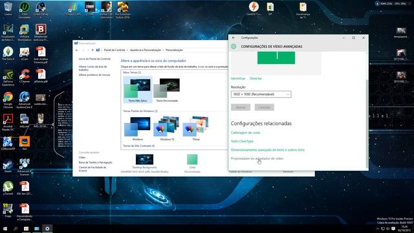Open the pfSense.pdf desktop file
Image resolution: width=414 pixels, height=233 pixels.
[41, 76]
